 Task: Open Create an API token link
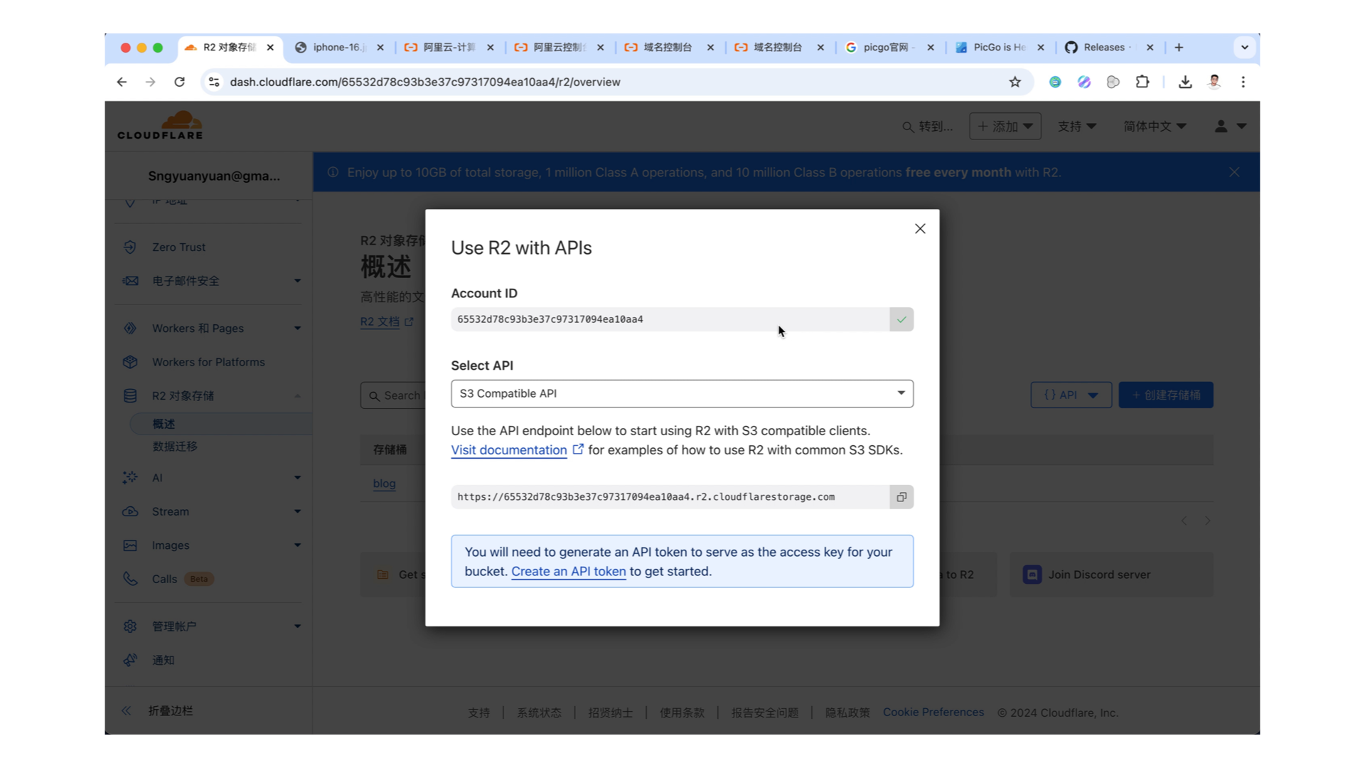point(568,571)
